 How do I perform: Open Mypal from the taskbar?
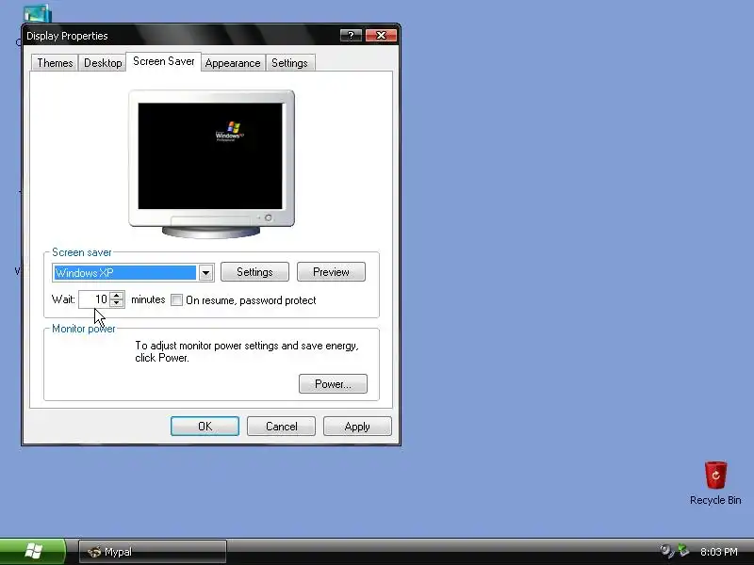tap(153, 552)
